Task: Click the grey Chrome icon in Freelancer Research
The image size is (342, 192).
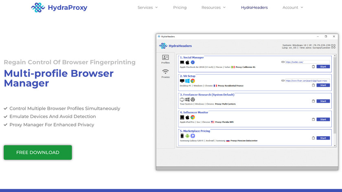Action: click(193, 100)
